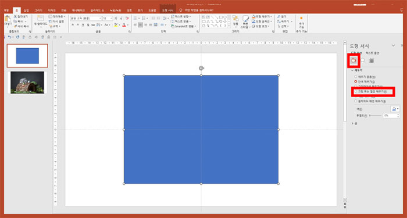Select Picture or texture fill radio button
The width and height of the screenshot is (407, 218).
pos(356,91)
